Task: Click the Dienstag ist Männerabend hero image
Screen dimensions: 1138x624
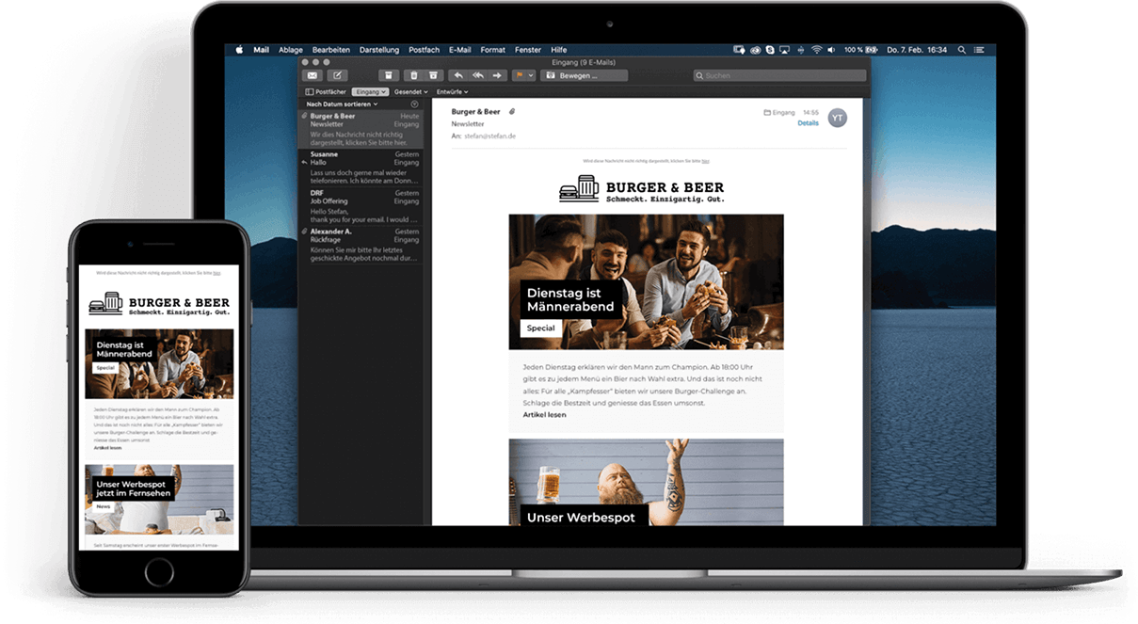Action: pyautogui.click(x=646, y=281)
